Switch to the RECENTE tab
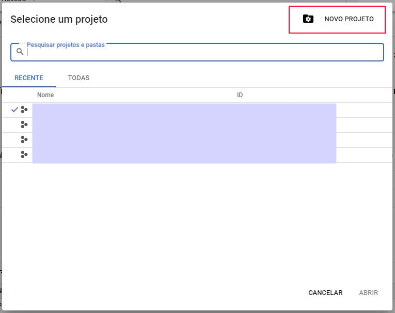Viewport: 395px width, 313px height. pos(28,78)
